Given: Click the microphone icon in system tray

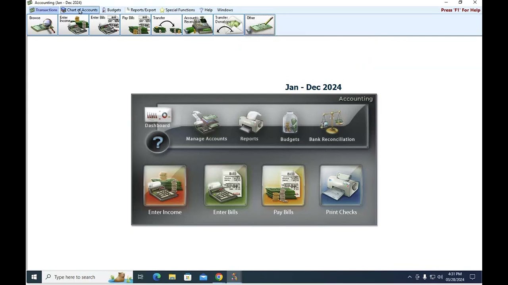Looking at the screenshot, I should coord(425,277).
